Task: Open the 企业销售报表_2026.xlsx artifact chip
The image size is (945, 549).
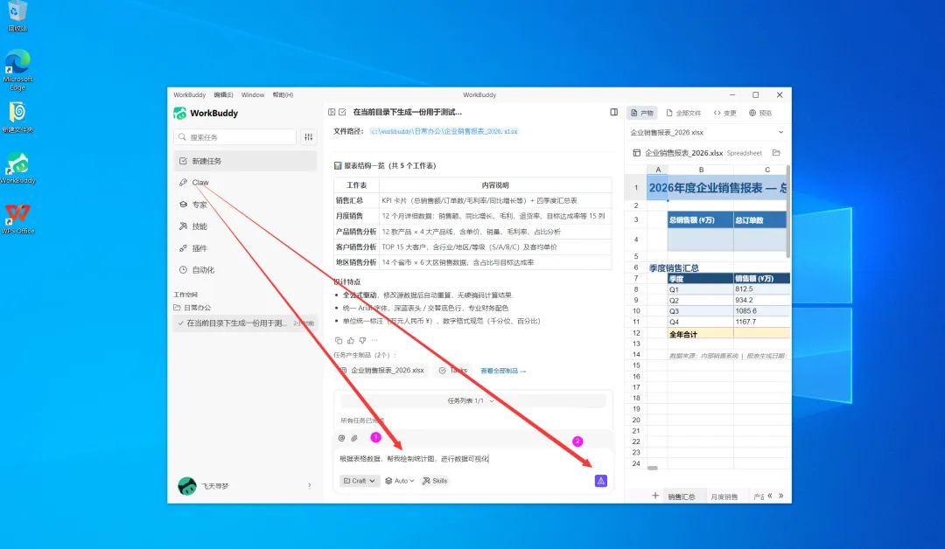Action: pyautogui.click(x=382, y=370)
